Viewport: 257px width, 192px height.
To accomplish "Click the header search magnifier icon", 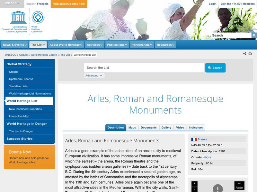I will click(x=254, y=36).
